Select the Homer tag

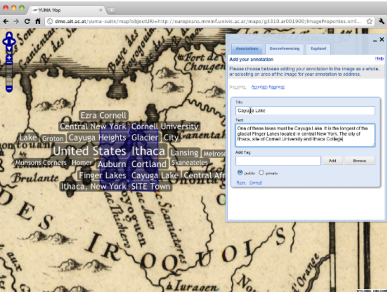82,163
